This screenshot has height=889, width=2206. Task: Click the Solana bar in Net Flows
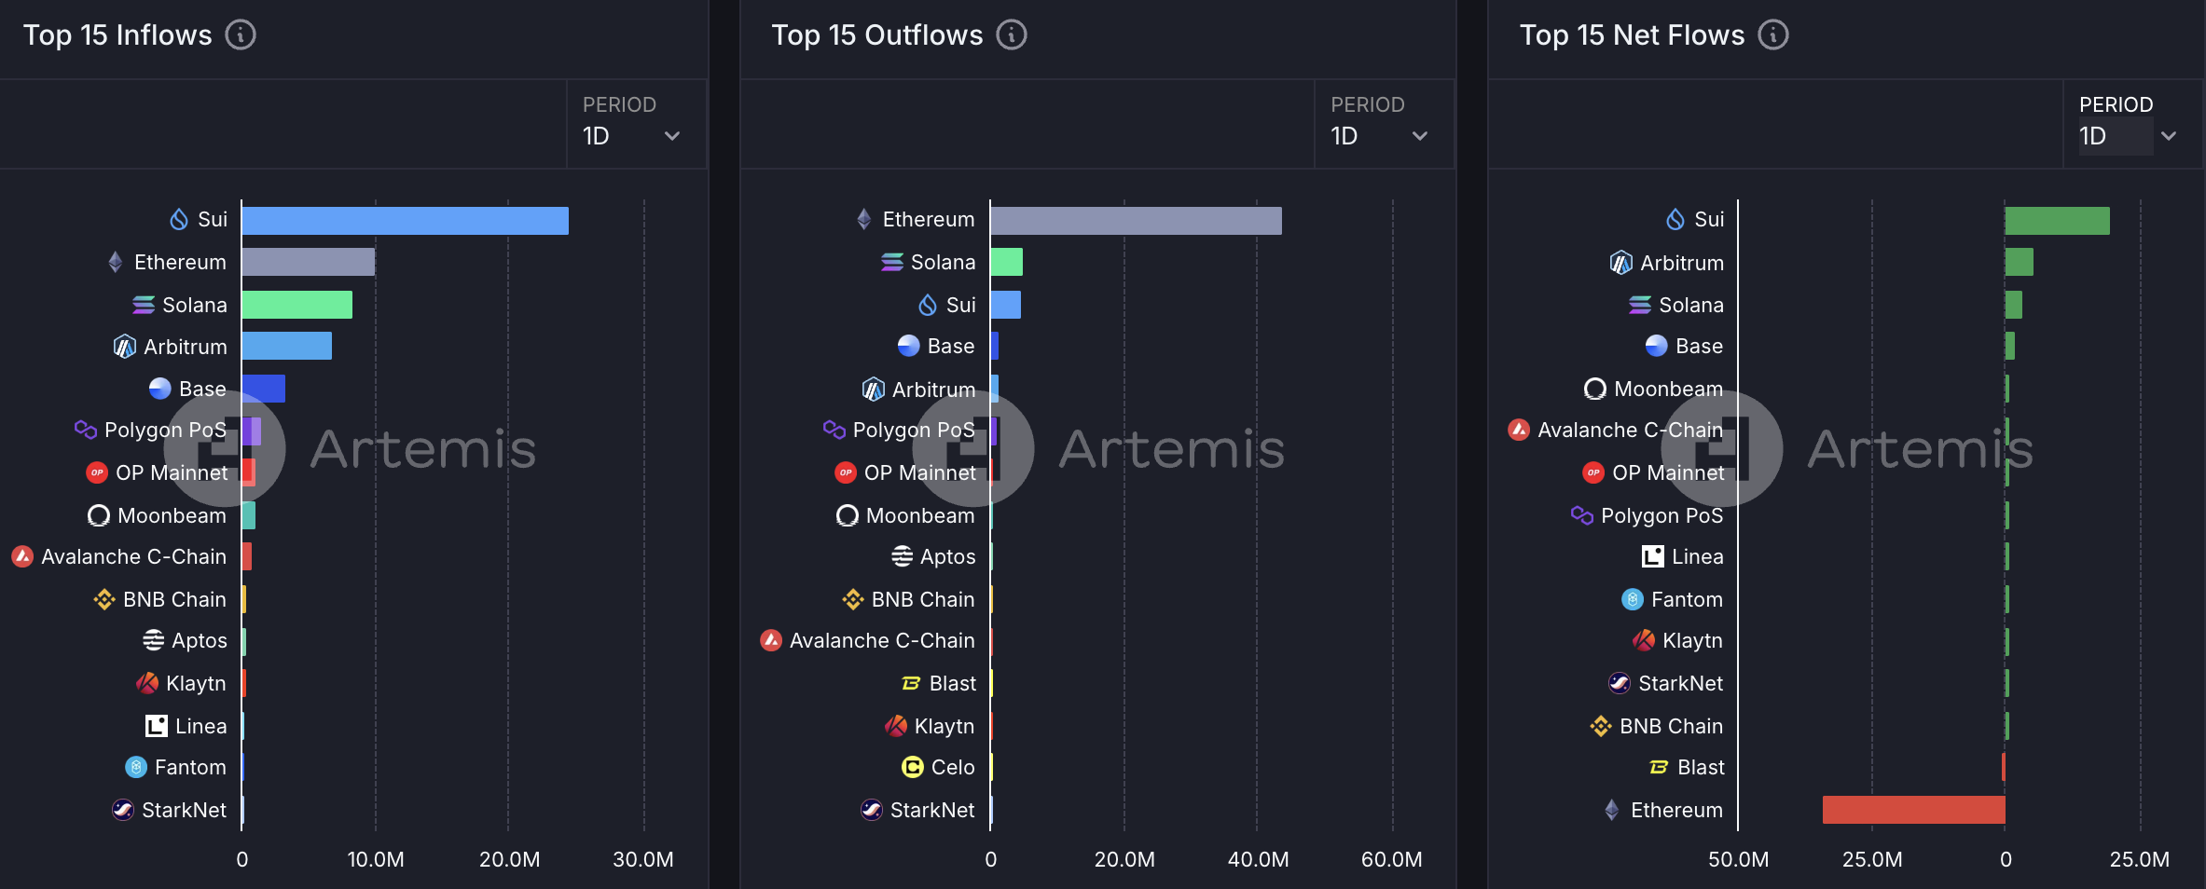[2014, 305]
